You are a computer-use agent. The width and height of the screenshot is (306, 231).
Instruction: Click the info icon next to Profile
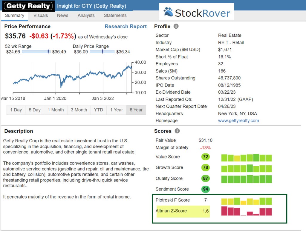176,26
